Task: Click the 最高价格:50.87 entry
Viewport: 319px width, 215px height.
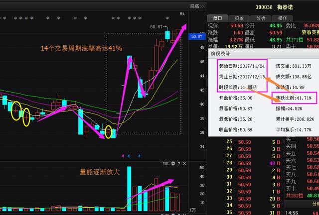Action: click(236, 108)
